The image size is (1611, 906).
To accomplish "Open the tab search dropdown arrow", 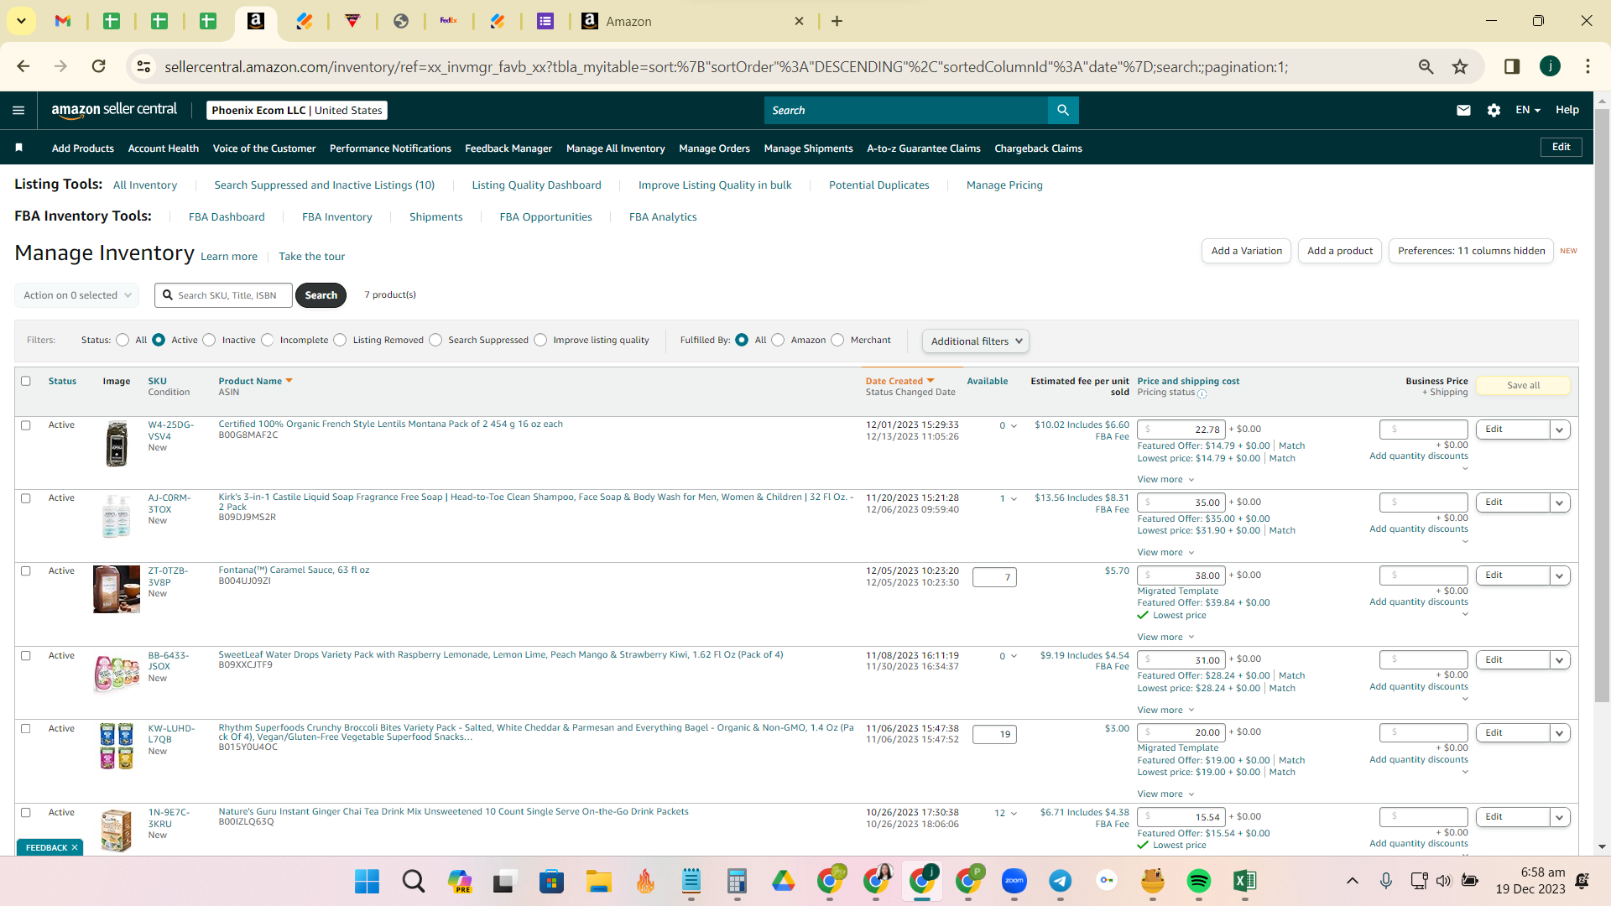I will [21, 21].
